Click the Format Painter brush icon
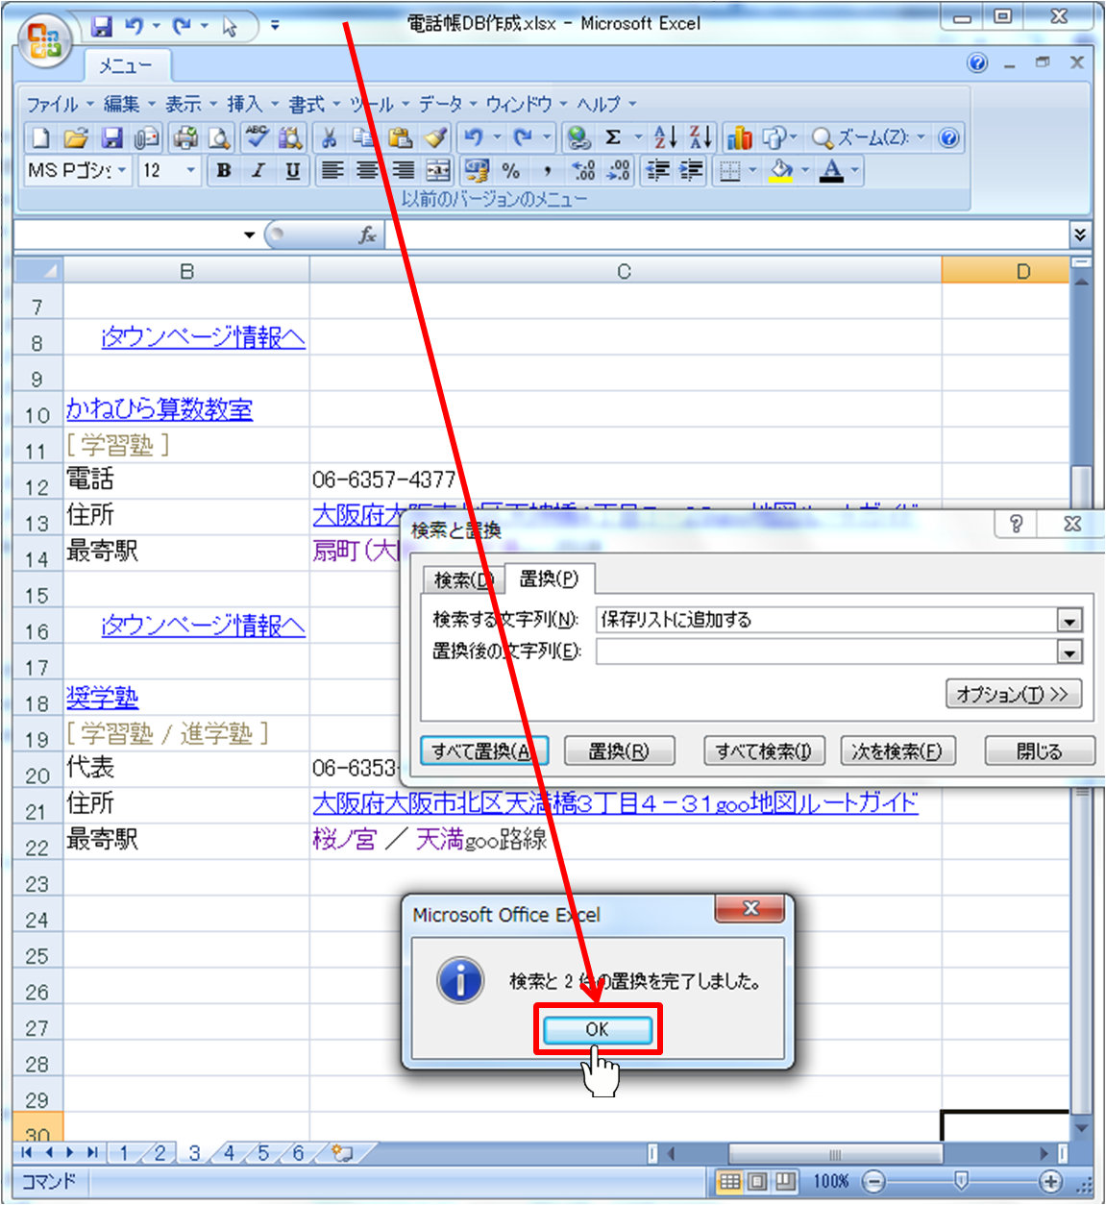The image size is (1106, 1205). [x=436, y=138]
